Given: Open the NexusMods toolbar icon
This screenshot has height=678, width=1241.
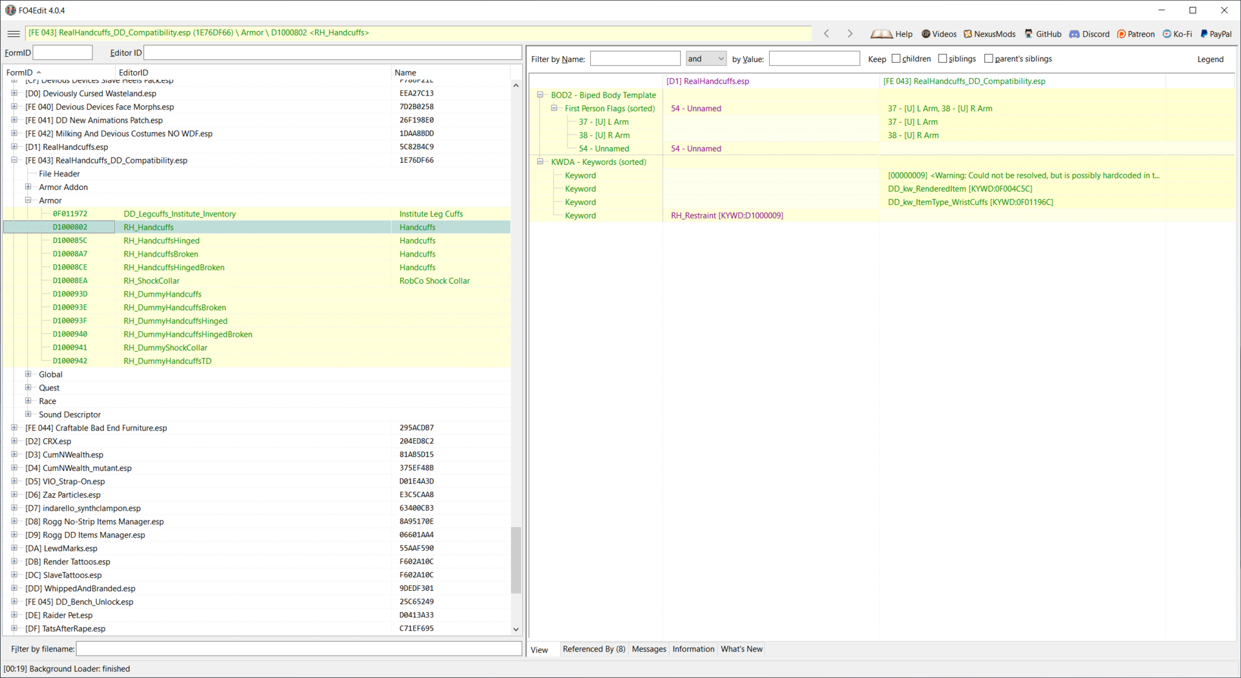Looking at the screenshot, I should (x=968, y=34).
